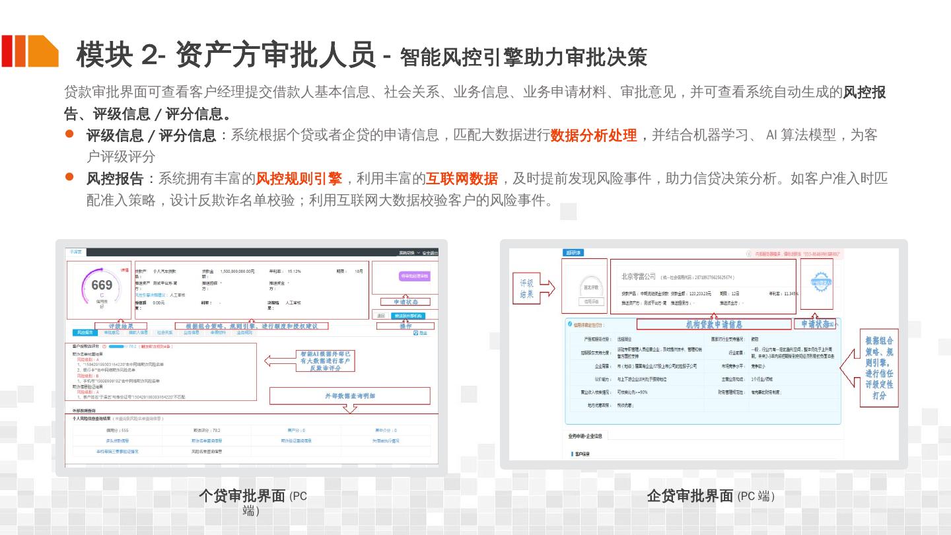Click the orange 风控规则引擎 highlighted text
This screenshot has height=535, width=951.
[299, 178]
